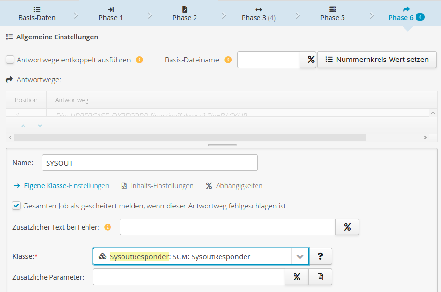Click info icon next to Antwortwege entkoppelt ausführen
This screenshot has height=292, width=441.
tap(139, 60)
